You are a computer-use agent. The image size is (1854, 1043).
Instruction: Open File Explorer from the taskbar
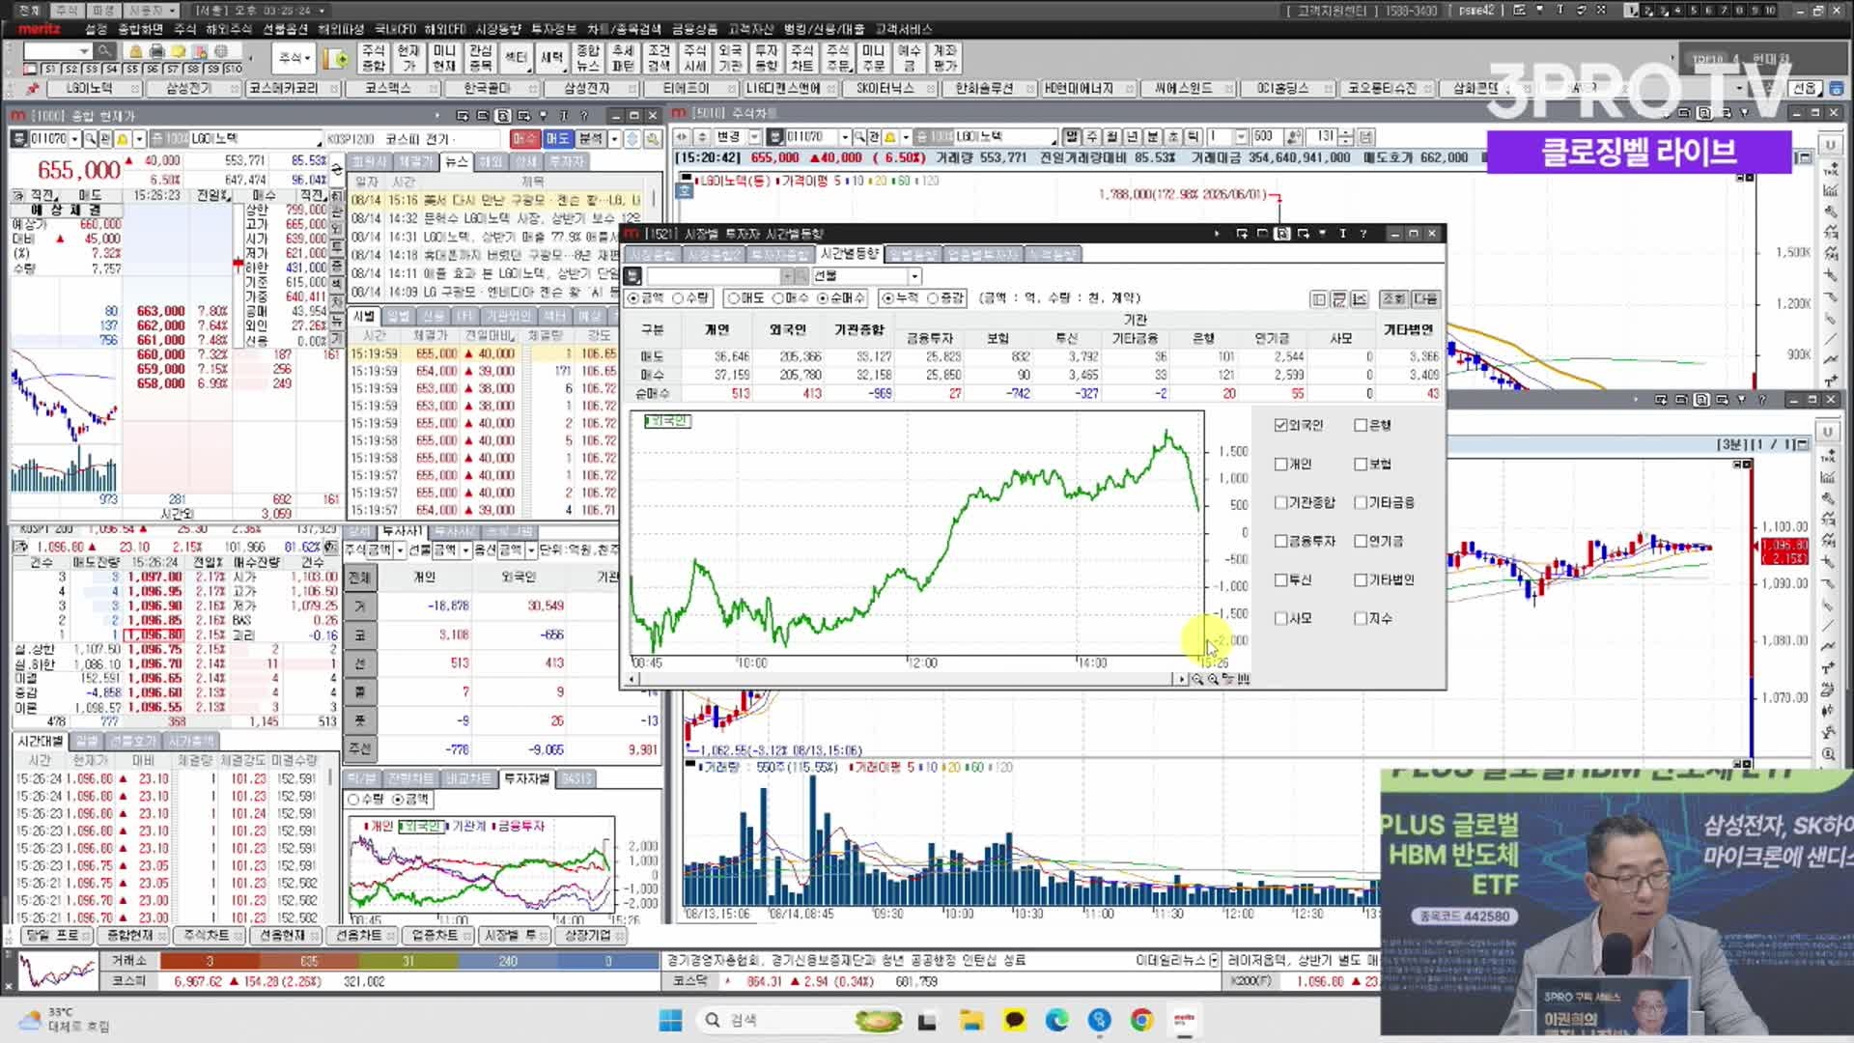pos(971,1020)
